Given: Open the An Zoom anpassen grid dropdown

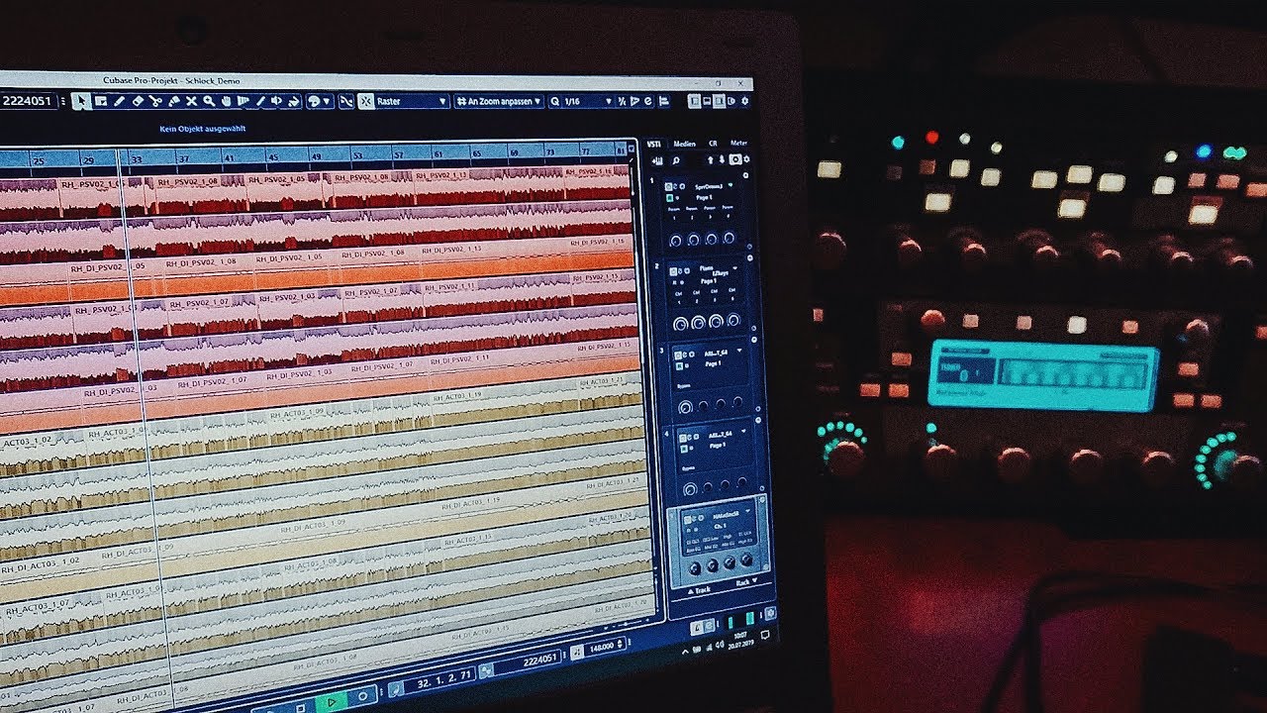Looking at the screenshot, I should pos(500,101).
